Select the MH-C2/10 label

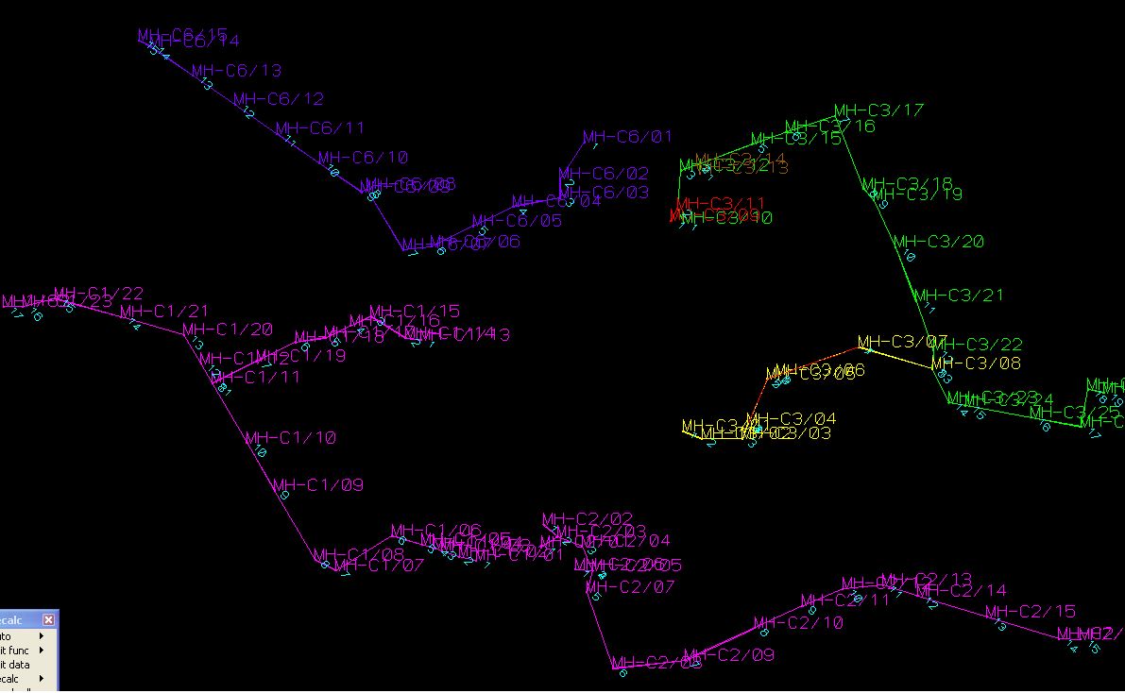pos(798,623)
